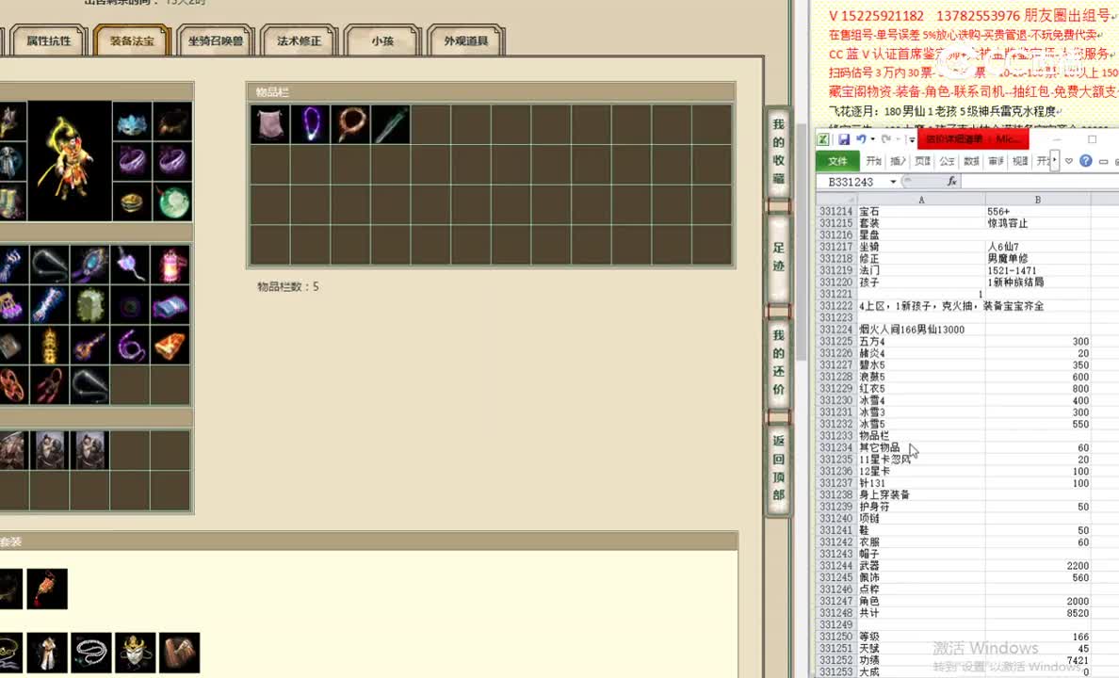Click the orange ring item icon
Screen dimensions: 1119x678
(x=350, y=123)
